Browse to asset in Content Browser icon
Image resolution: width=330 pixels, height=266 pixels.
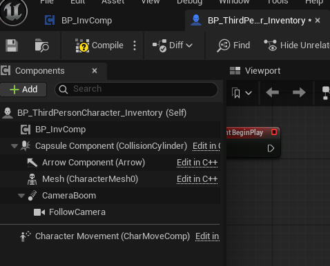point(41,45)
